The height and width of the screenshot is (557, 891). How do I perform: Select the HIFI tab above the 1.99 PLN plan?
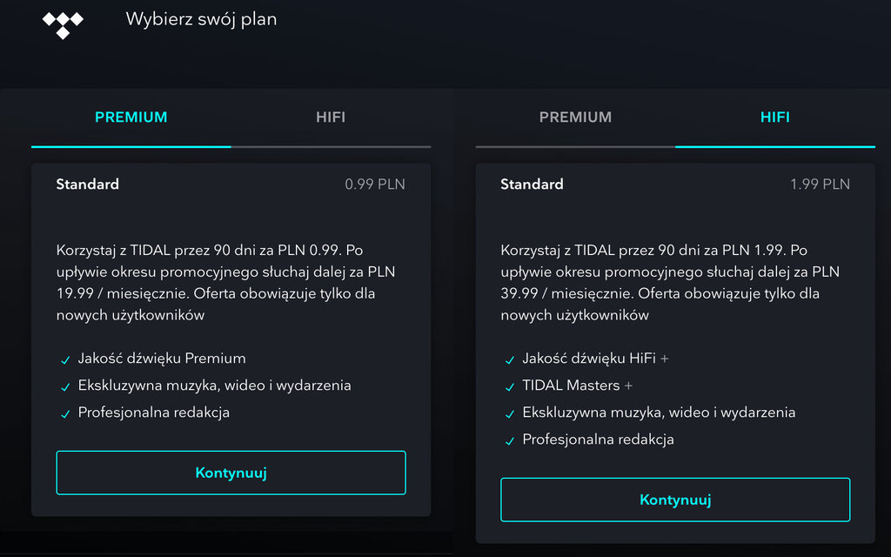pos(775,117)
